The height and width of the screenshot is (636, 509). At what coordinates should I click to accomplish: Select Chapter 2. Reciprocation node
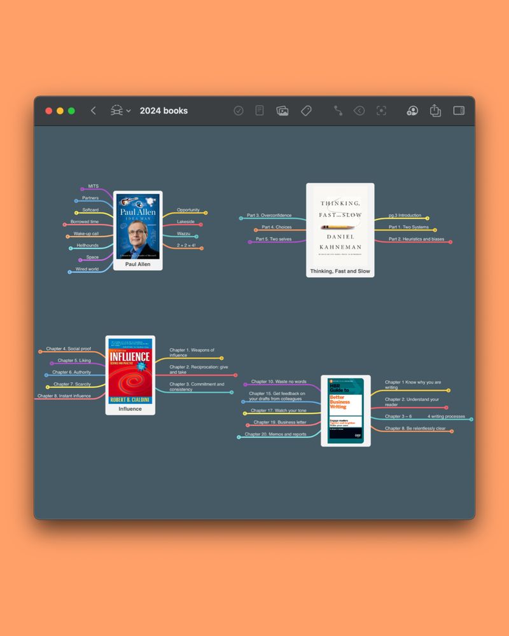click(199, 370)
